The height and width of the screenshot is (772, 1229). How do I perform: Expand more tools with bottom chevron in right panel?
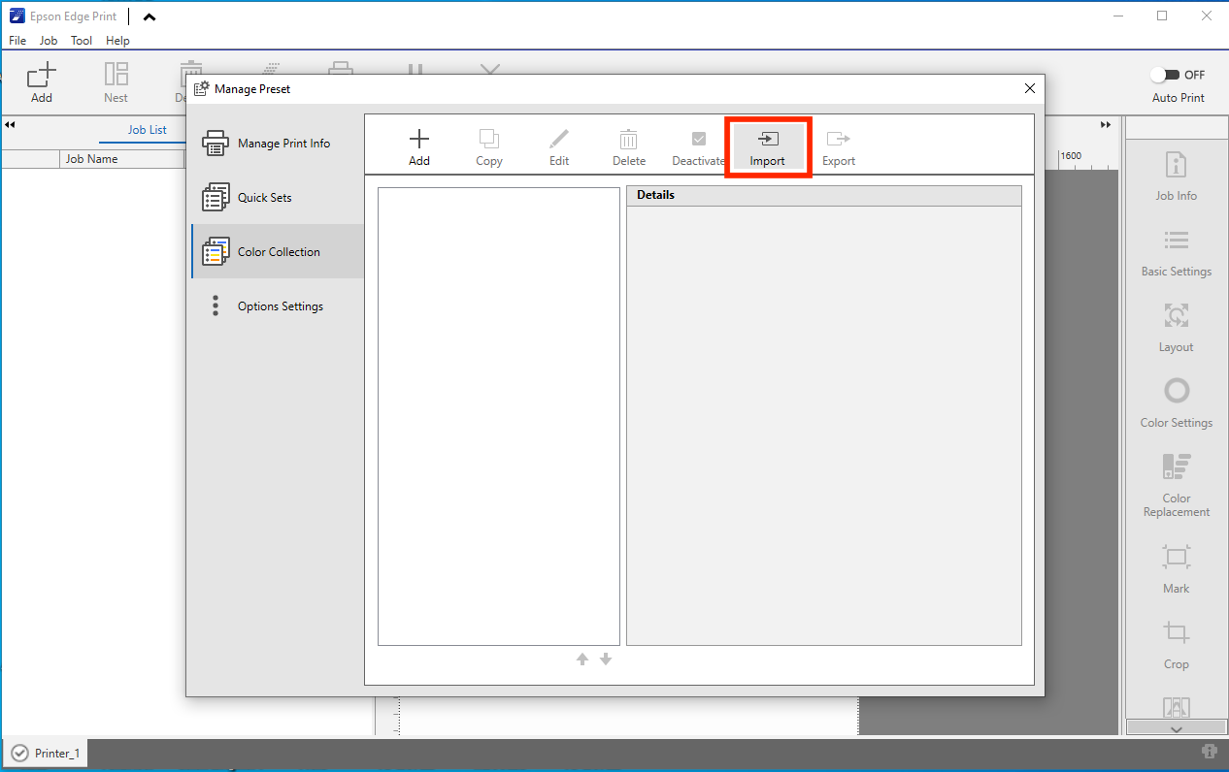tap(1176, 728)
